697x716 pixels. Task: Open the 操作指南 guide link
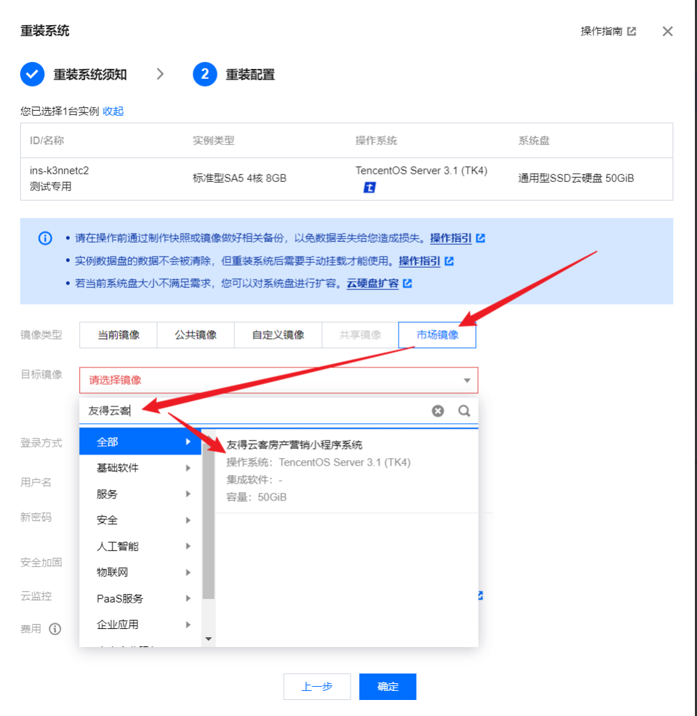point(602,31)
